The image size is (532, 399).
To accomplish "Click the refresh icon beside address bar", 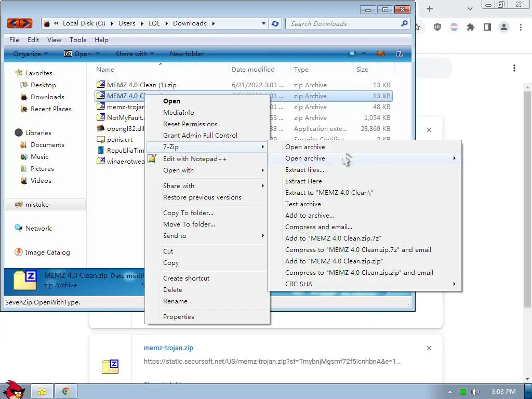I will point(275,23).
